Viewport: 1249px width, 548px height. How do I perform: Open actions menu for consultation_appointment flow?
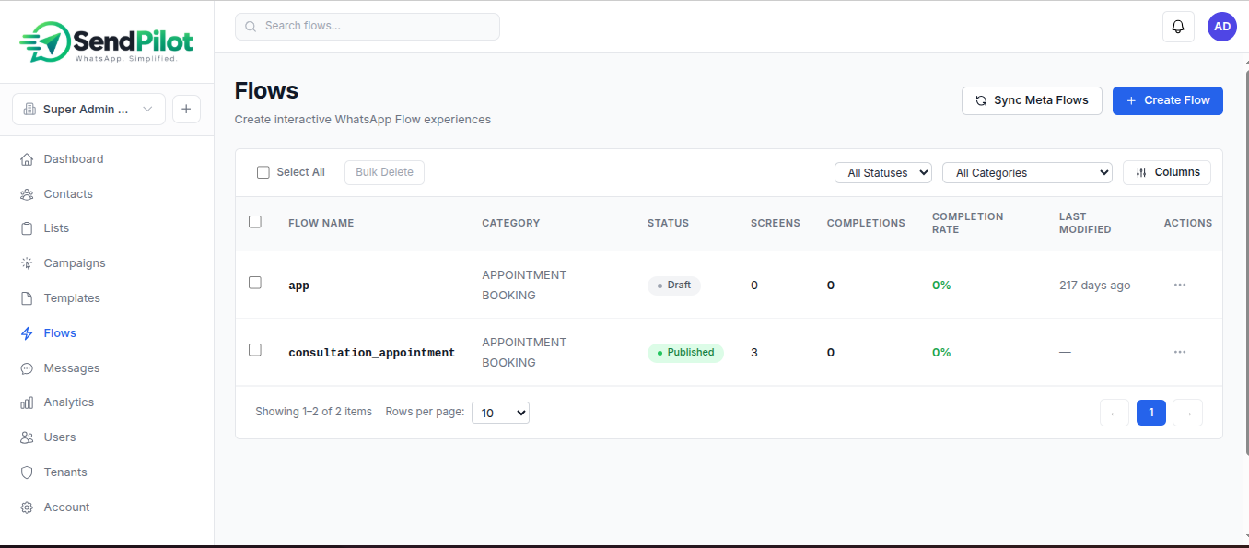(1180, 352)
